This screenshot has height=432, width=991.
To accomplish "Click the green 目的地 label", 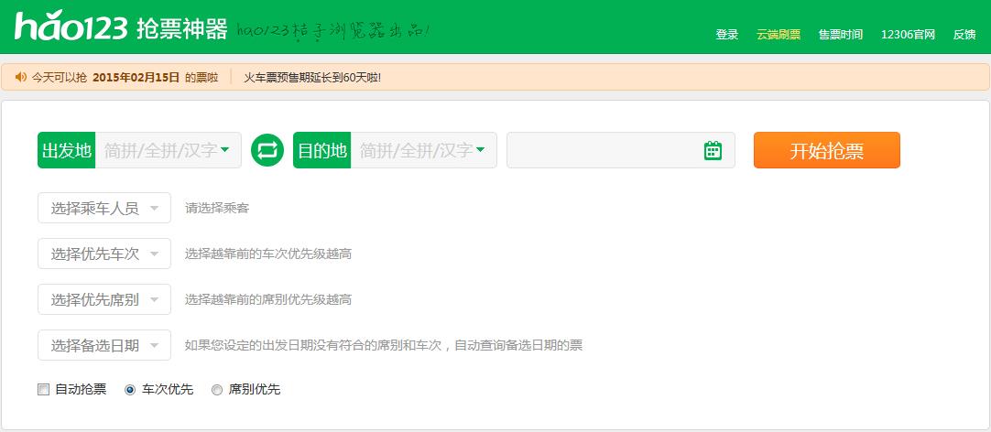I will [x=322, y=150].
